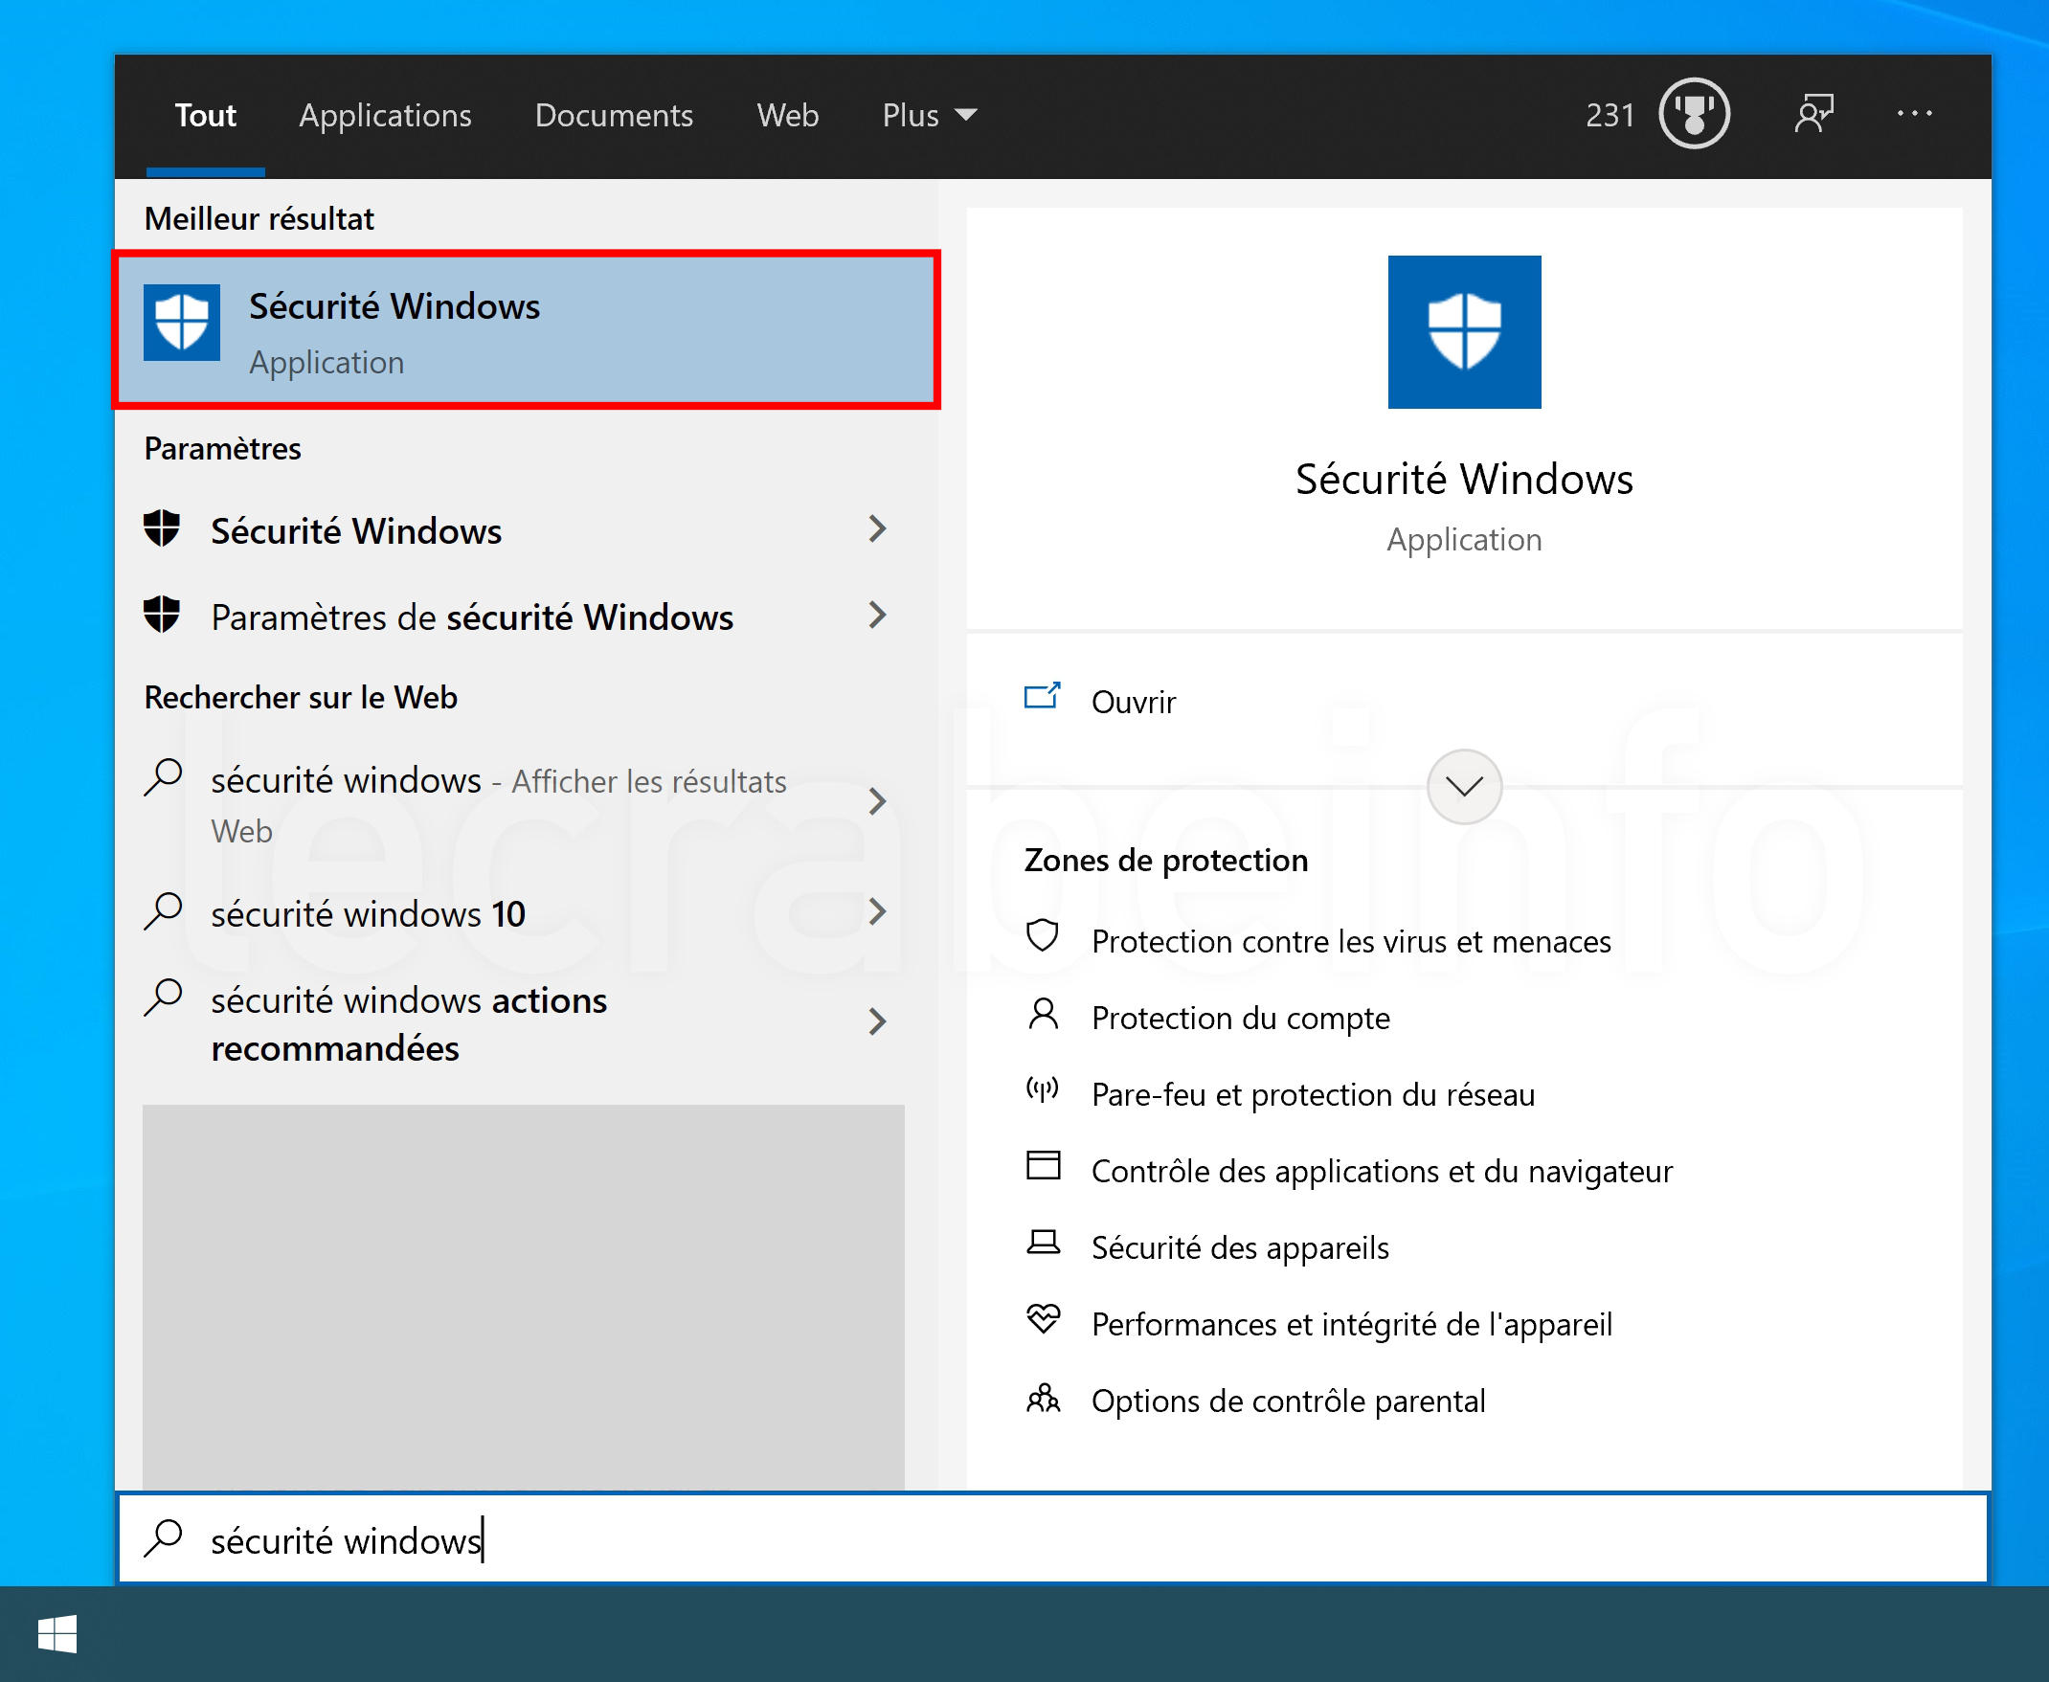Click the magnifier icon beside 'sécurité windows 10'
Image resolution: width=2049 pixels, height=1682 pixels.
pos(163,911)
